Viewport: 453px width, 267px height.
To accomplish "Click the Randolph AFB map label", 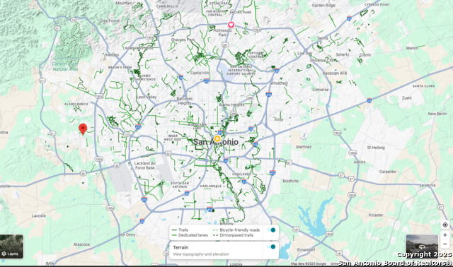I will (335, 73).
